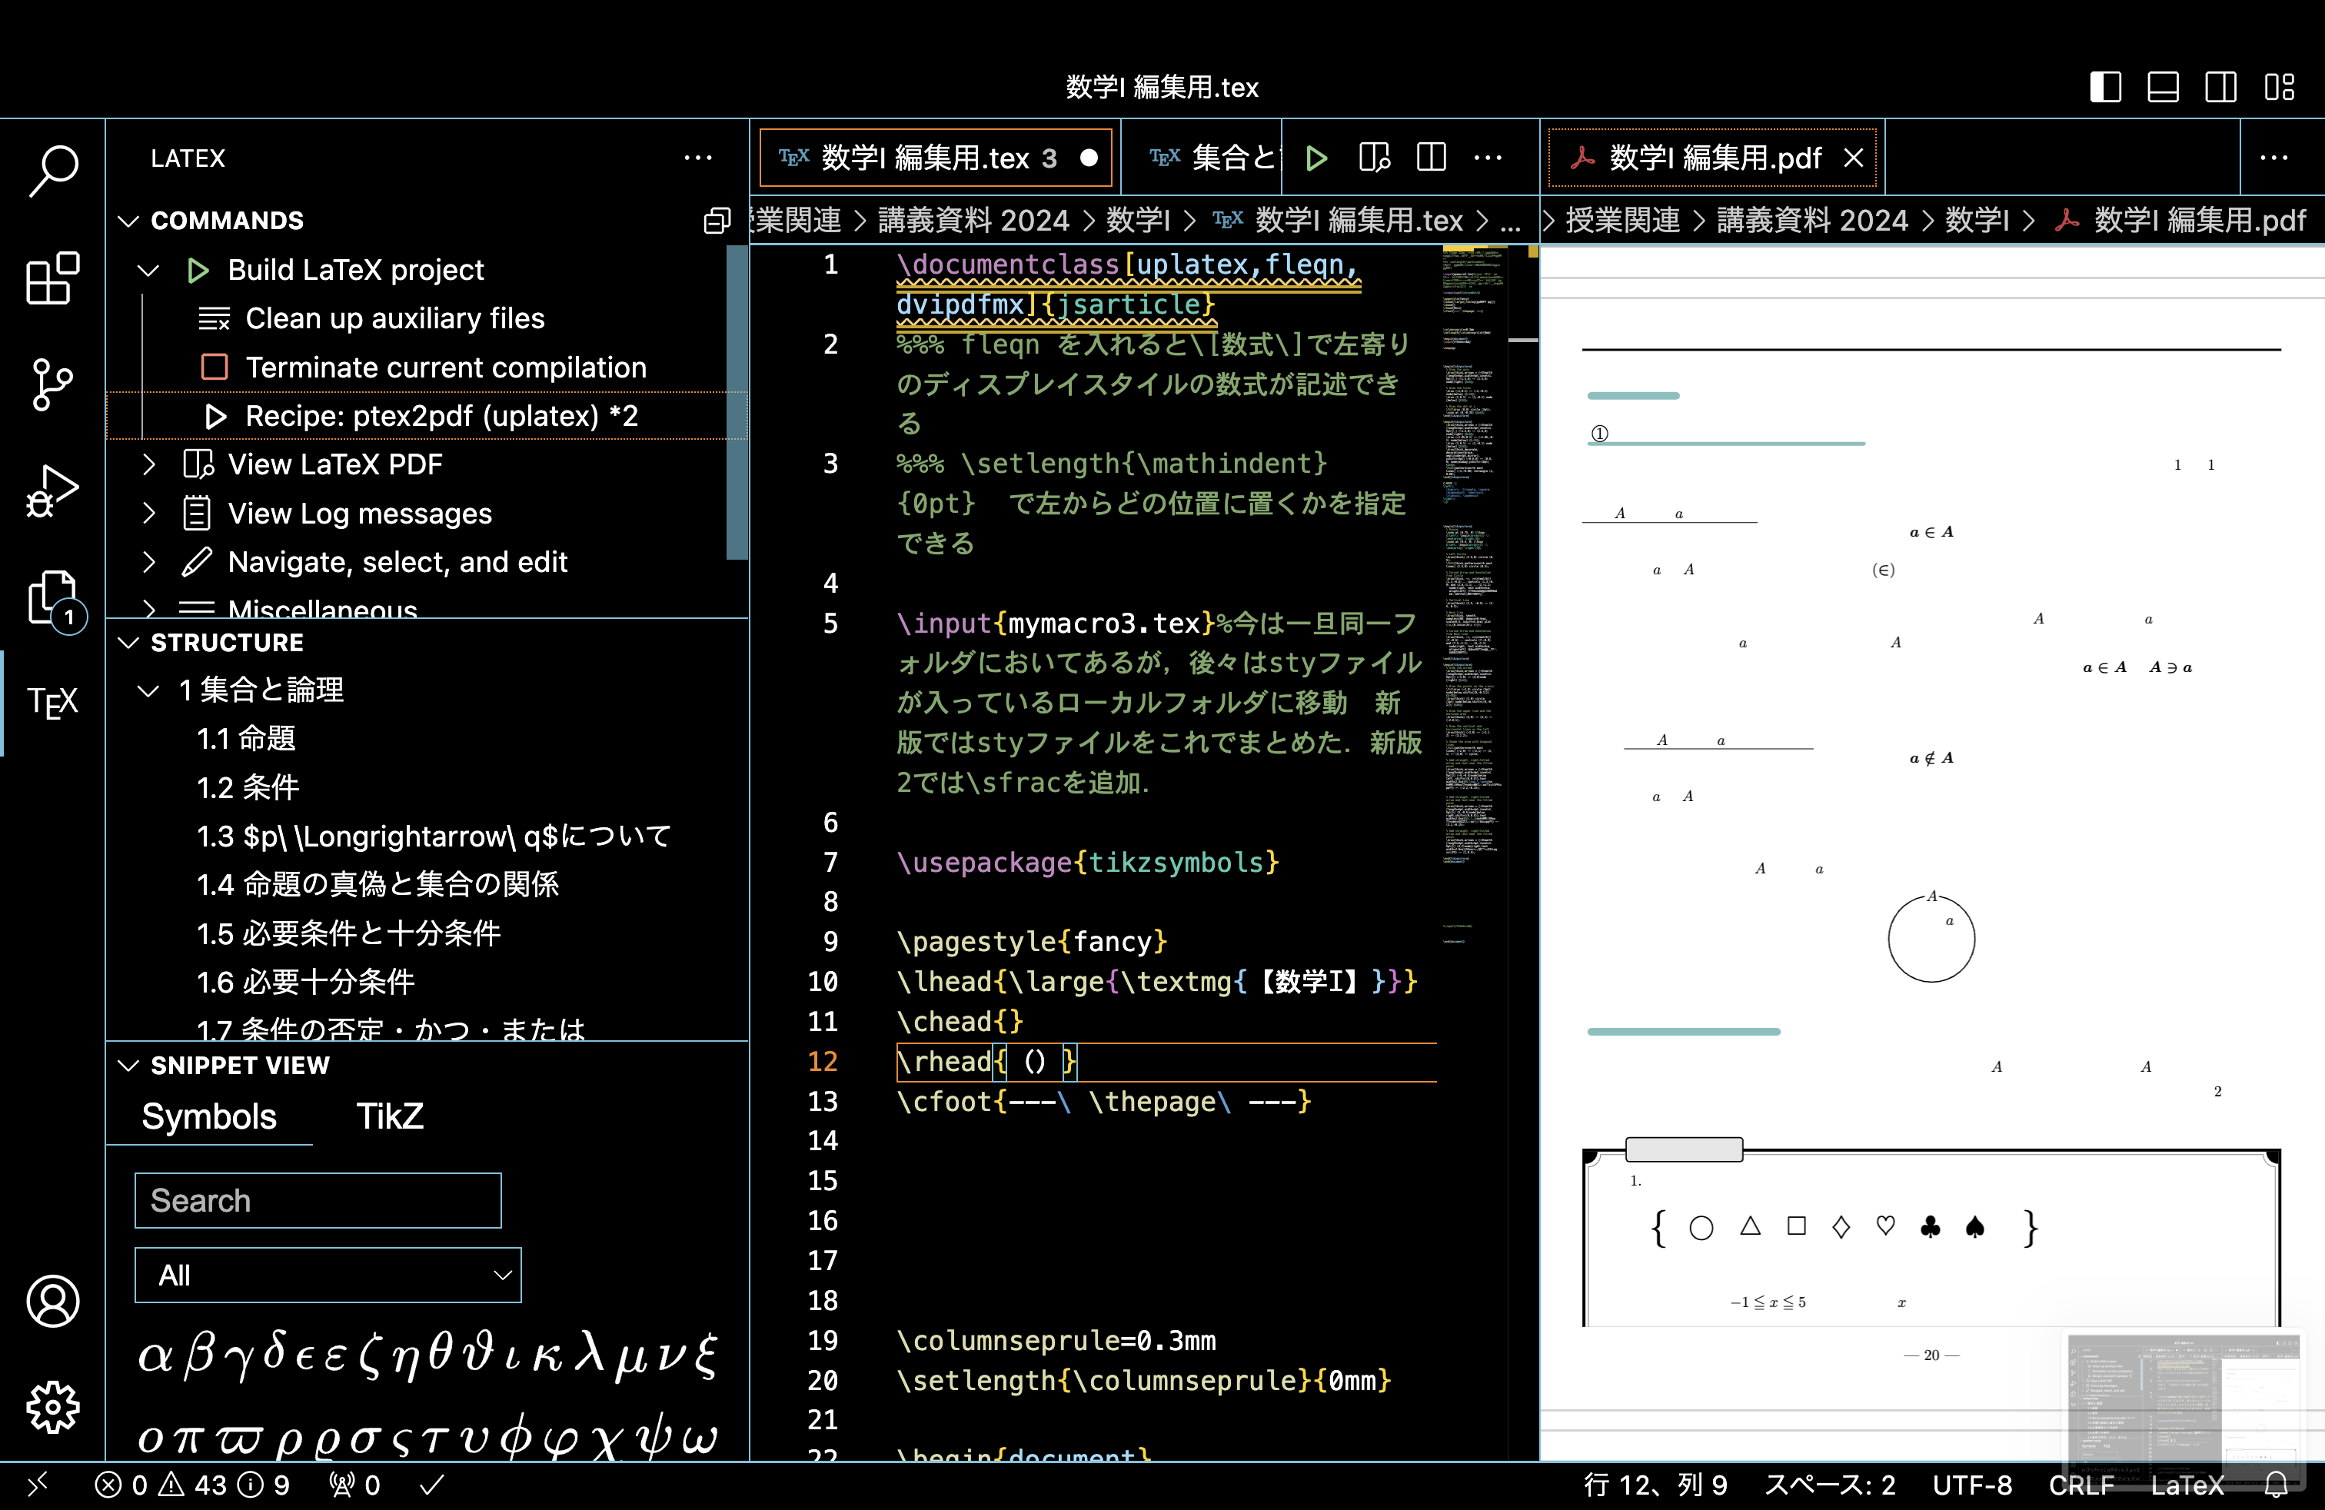The height and width of the screenshot is (1510, 2325).
Task: Change language mode LaTeX in status bar
Action: coord(2187,1485)
